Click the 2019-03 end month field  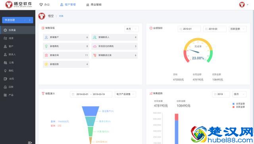coord(215,29)
